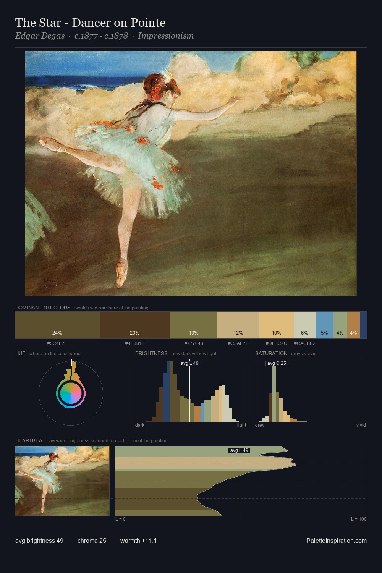This screenshot has height=573, width=382.
Task: Click the 'L = 0' axis label
Action: click(x=120, y=519)
